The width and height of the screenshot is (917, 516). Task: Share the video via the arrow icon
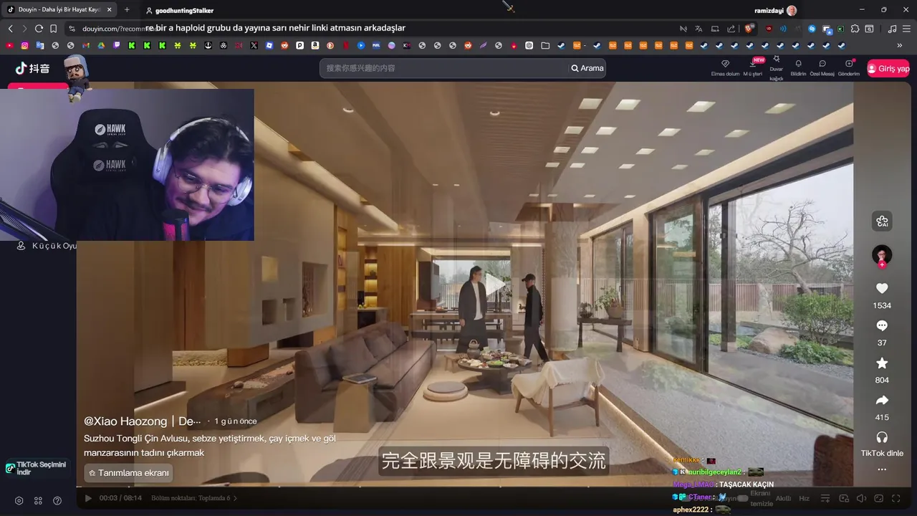[882, 400]
